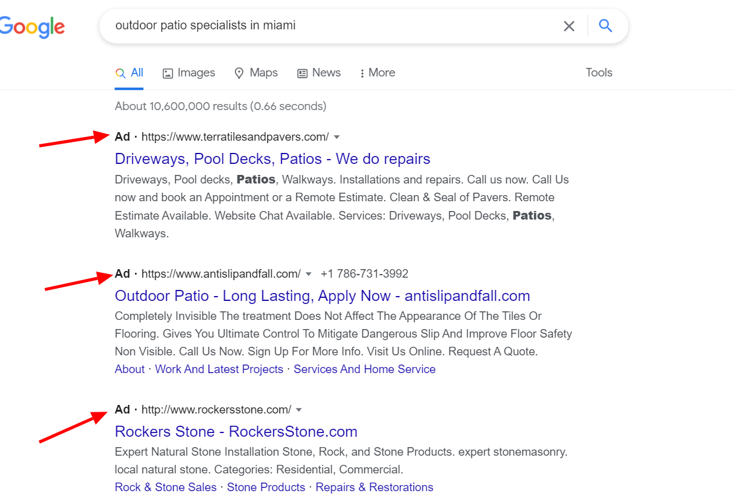This screenshot has height=504, width=734.
Task: Click the News tab newspaper icon
Action: point(302,73)
